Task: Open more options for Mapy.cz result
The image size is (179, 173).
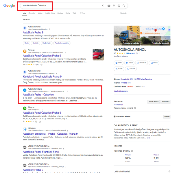Action: click(x=42, y=110)
